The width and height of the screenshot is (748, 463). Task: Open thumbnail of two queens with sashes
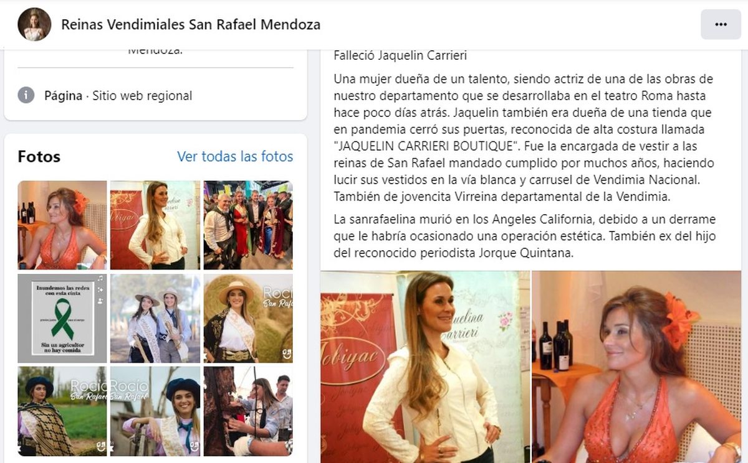[155, 318]
